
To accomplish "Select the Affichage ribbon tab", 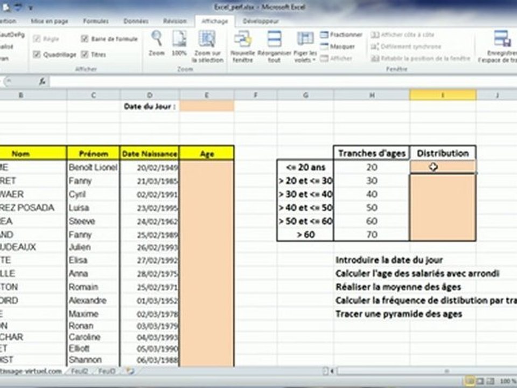I will pyautogui.click(x=215, y=21).
